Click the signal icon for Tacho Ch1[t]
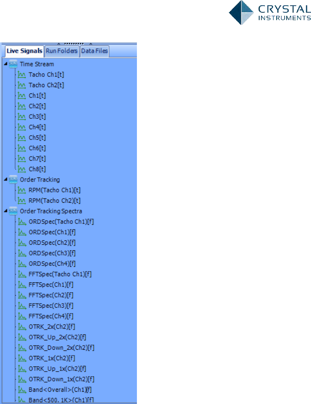Viewport: 311px width, 404px height. 22,75
